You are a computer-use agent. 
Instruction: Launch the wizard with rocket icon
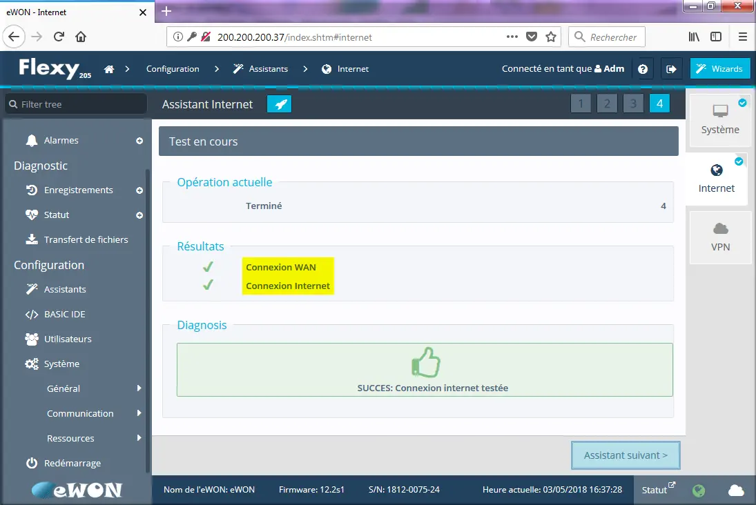tap(279, 104)
